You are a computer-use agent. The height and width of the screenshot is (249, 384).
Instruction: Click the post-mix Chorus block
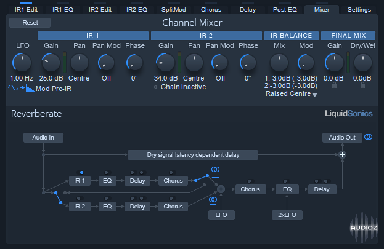tap(250, 189)
